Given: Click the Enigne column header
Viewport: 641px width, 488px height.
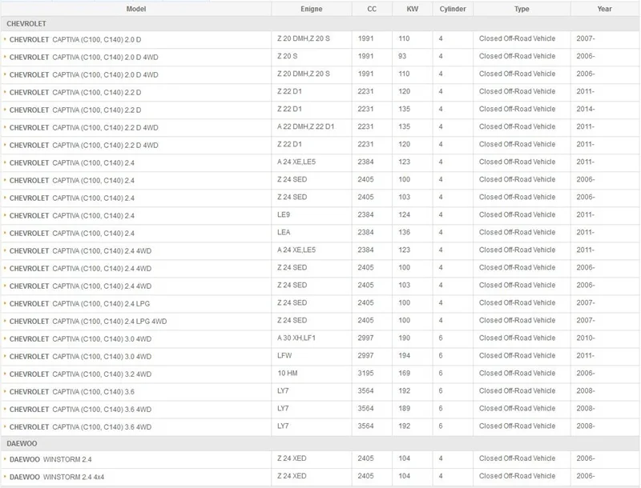Looking at the screenshot, I should point(311,9).
